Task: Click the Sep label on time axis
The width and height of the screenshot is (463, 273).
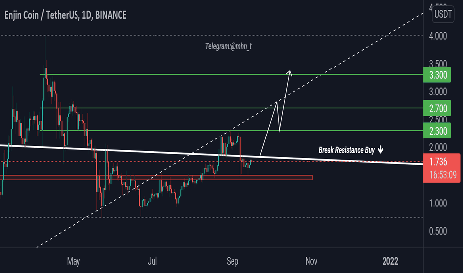Action: [x=232, y=261]
